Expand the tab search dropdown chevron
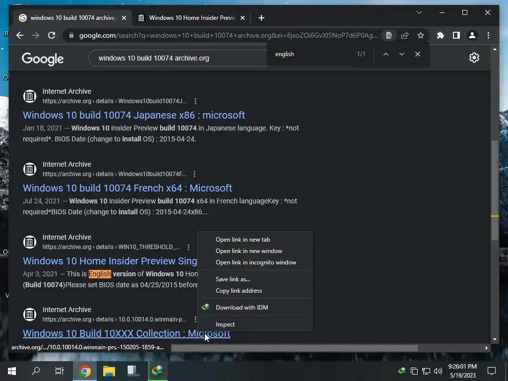Screen dimensions: 508x381 tap(419, 12)
